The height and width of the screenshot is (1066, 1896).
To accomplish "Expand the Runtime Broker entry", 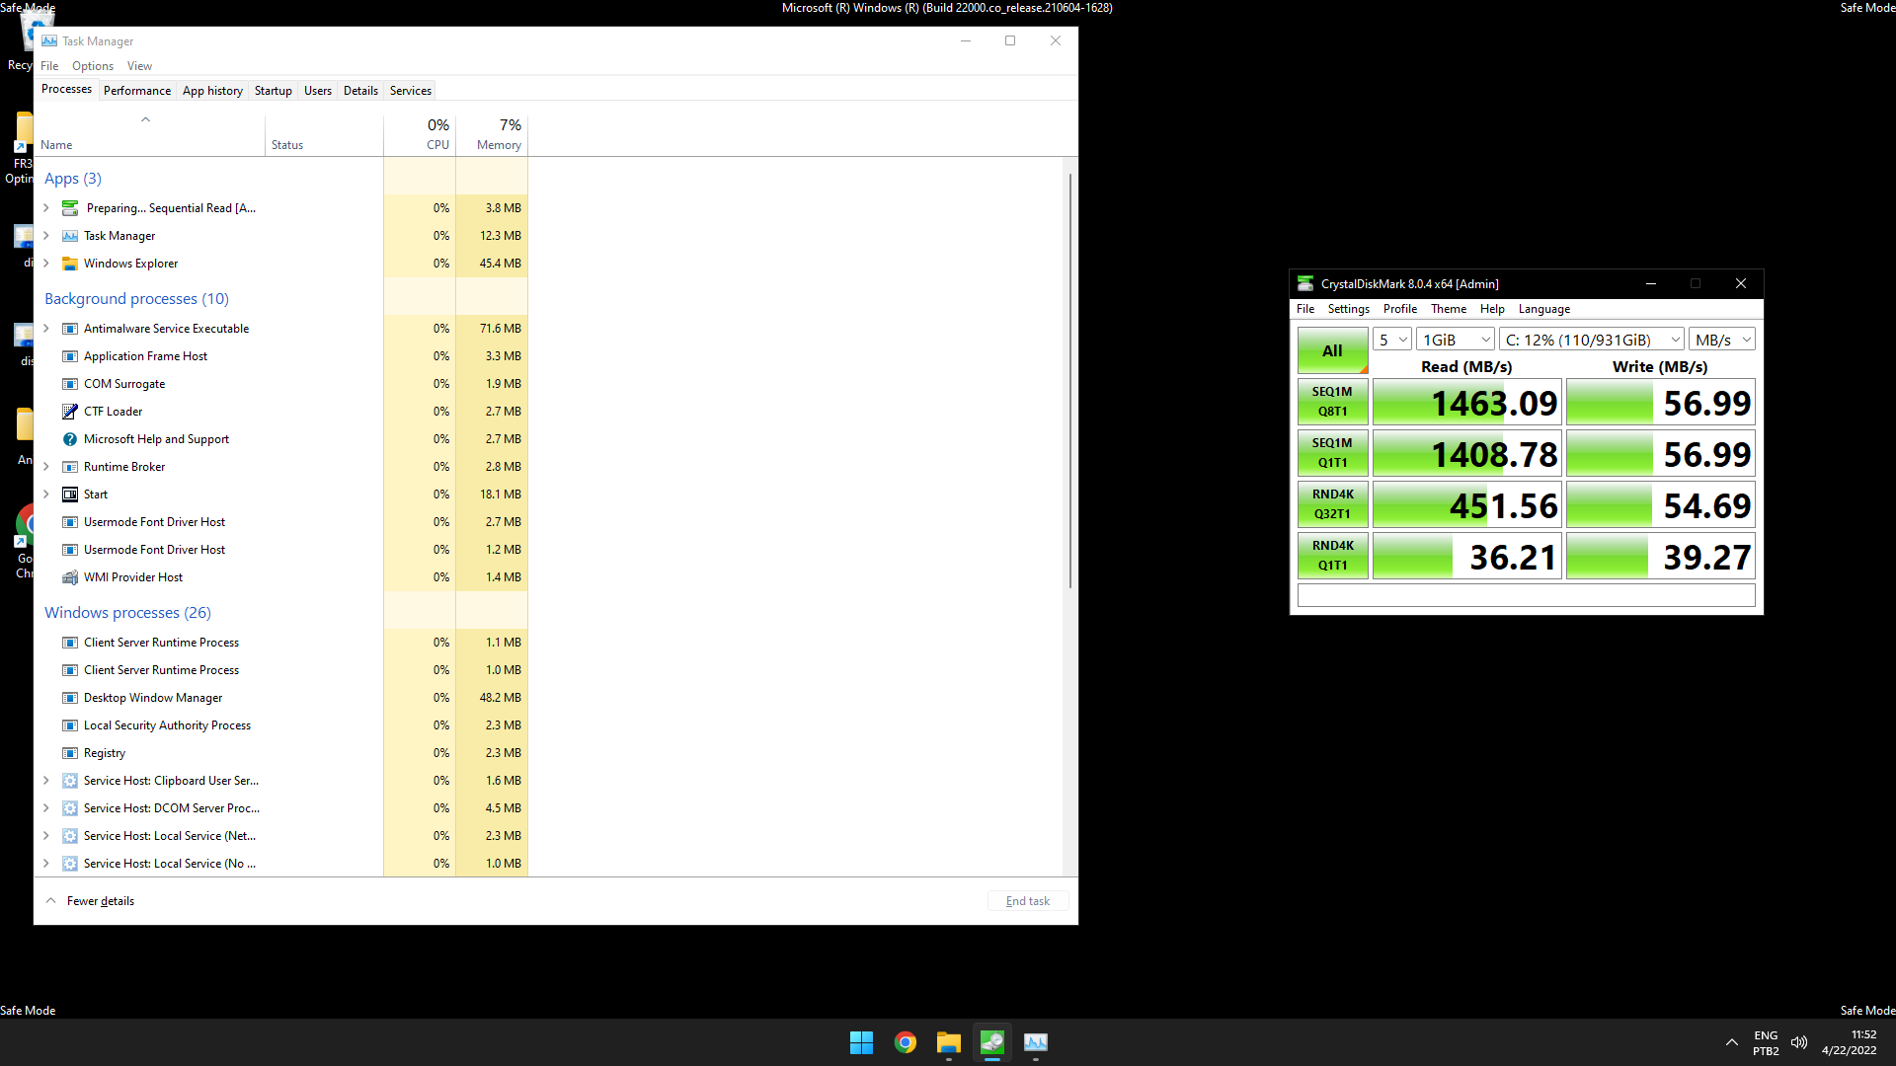I will 46,467.
